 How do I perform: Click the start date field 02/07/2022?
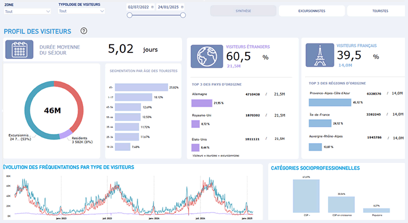(x=141, y=7)
